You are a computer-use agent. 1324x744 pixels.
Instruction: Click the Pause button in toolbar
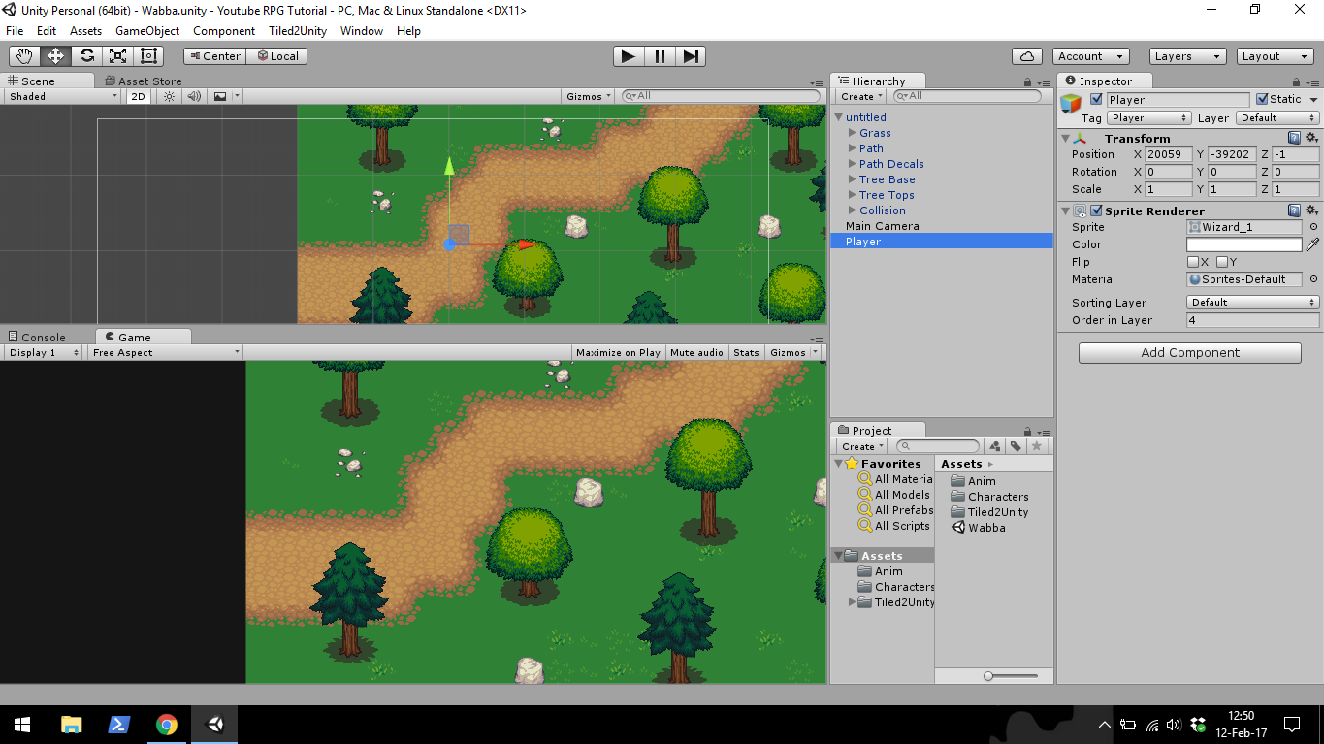660,56
